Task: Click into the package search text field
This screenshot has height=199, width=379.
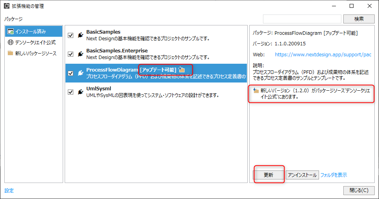Action: 302,19
